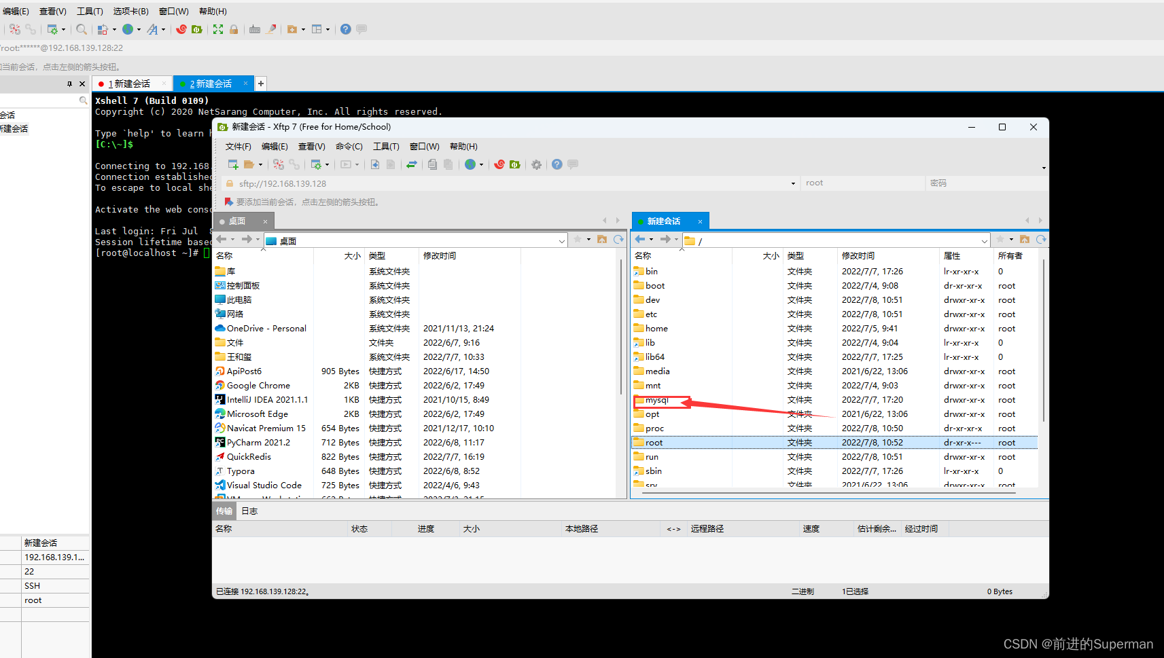Screen dimensions: 1164x658
Task: Pin the Xshell session manager panel
Action: (69, 84)
